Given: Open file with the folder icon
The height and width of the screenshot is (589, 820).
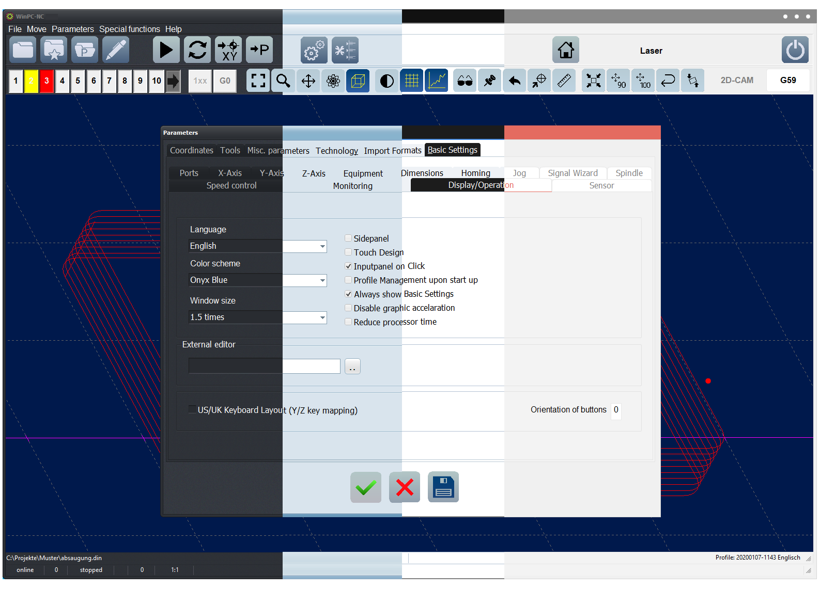Looking at the screenshot, I should tap(23, 50).
